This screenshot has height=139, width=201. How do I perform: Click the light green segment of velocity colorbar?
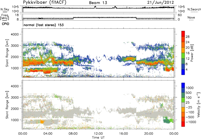(183, 100)
